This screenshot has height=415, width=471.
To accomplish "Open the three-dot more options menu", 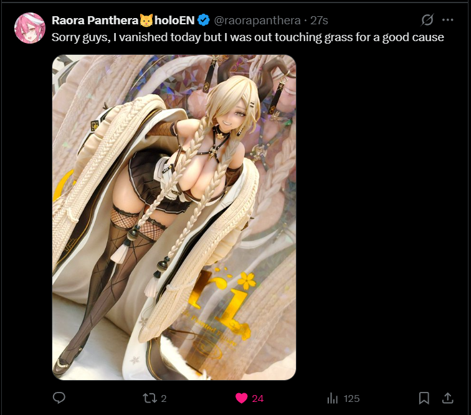I will click(447, 20).
